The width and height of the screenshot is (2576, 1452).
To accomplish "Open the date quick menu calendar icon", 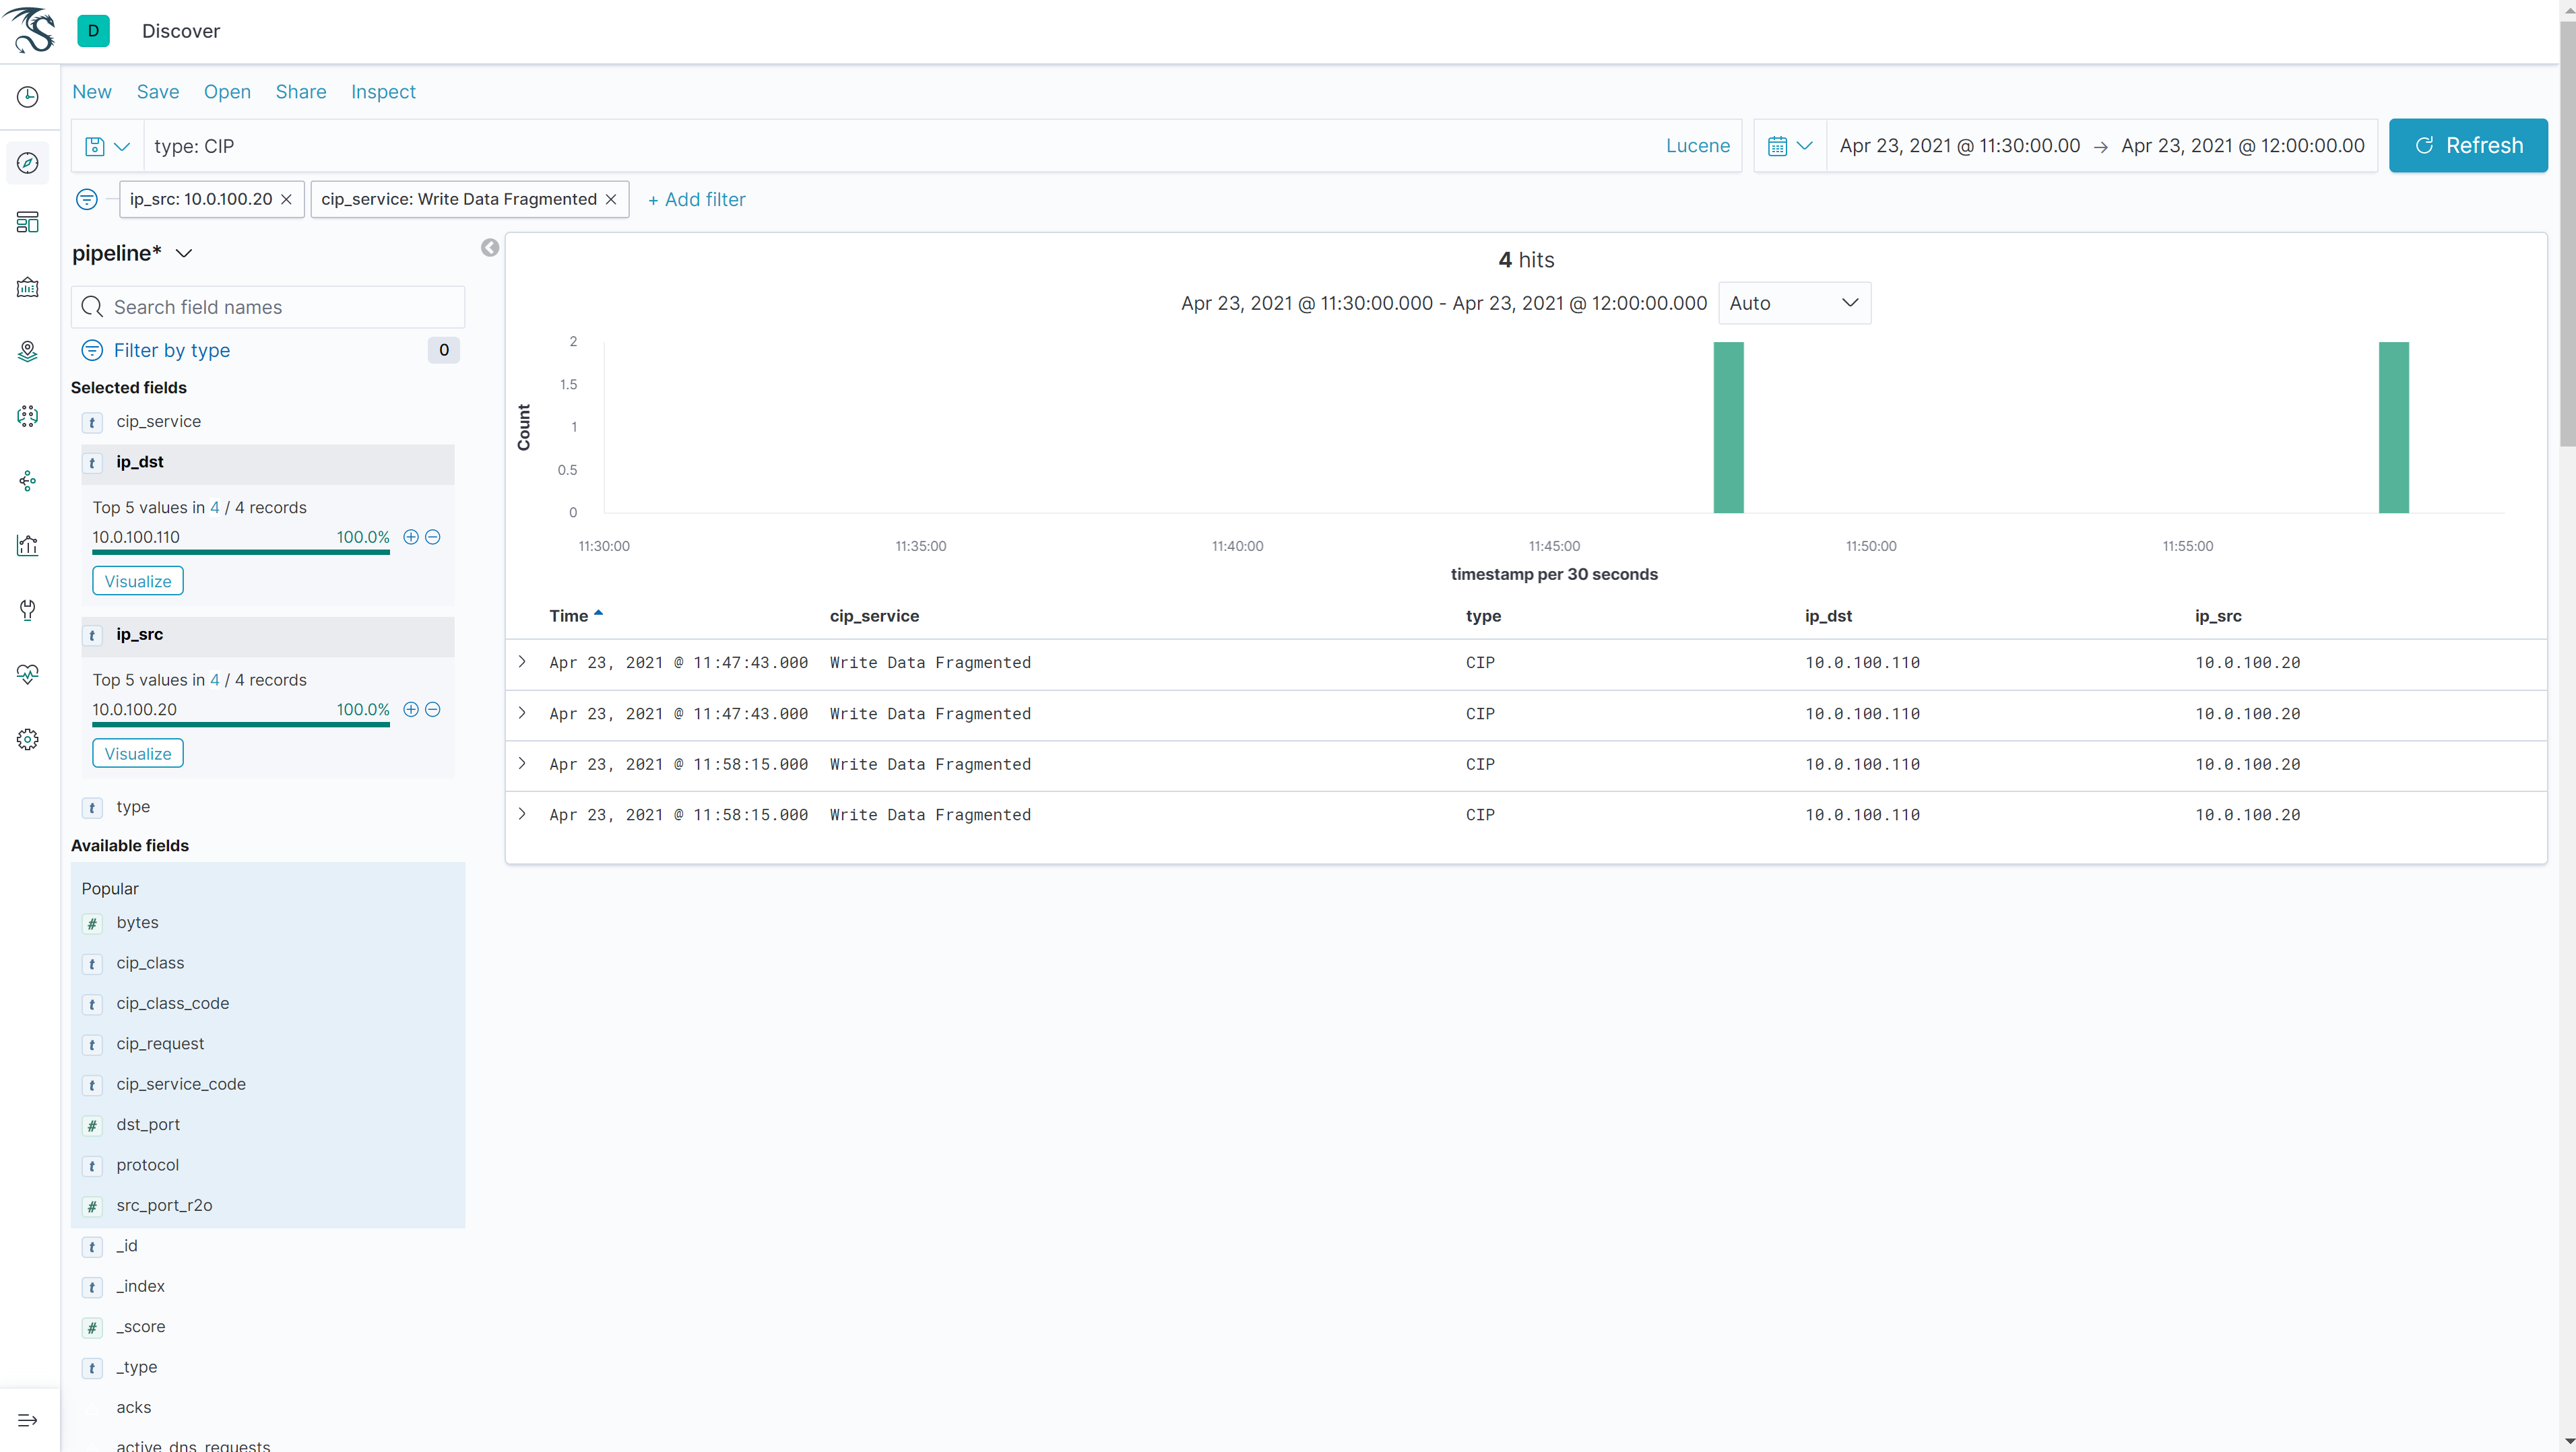I will (1789, 146).
